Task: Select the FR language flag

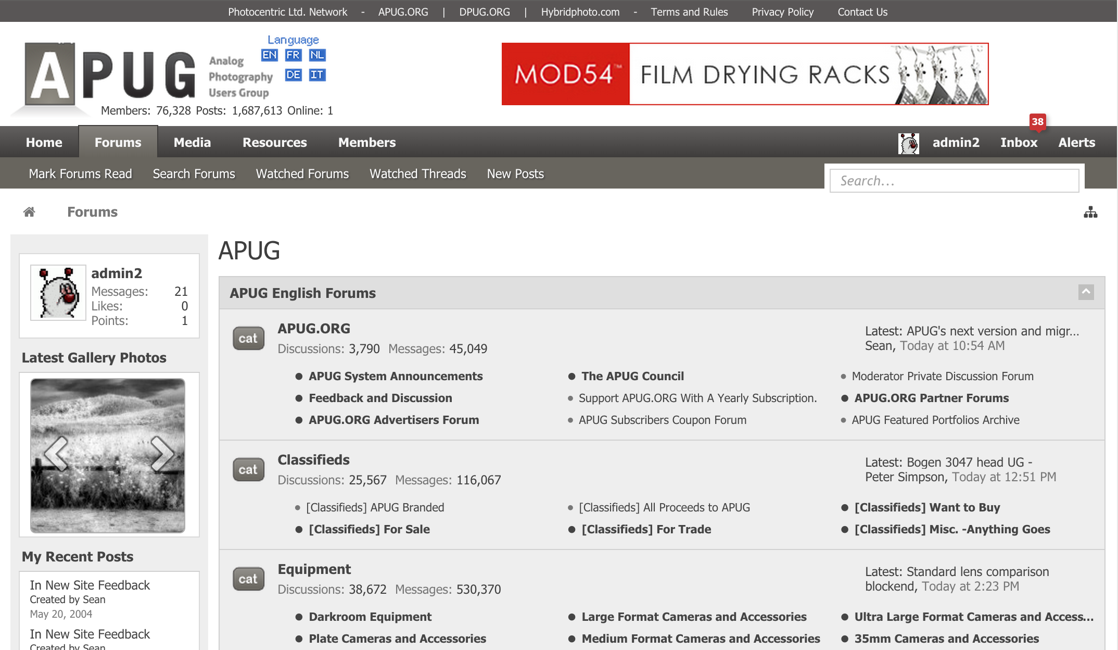Action: [293, 55]
